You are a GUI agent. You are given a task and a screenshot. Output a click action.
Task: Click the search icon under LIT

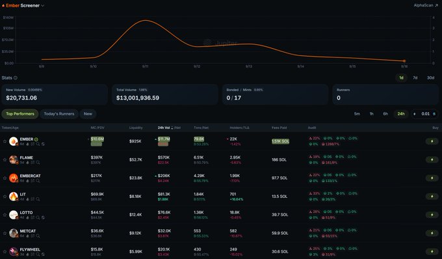pos(38,199)
